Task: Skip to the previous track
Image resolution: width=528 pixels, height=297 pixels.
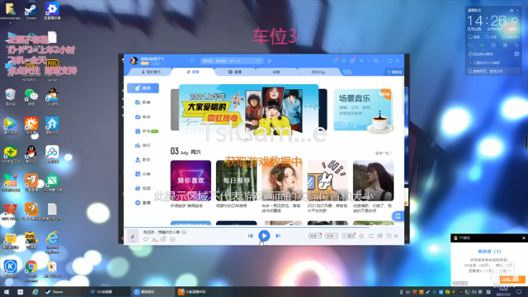Action: pos(250,236)
